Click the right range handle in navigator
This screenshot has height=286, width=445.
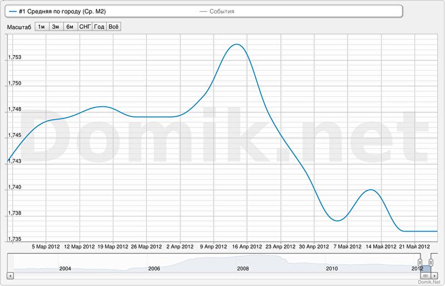431,263
